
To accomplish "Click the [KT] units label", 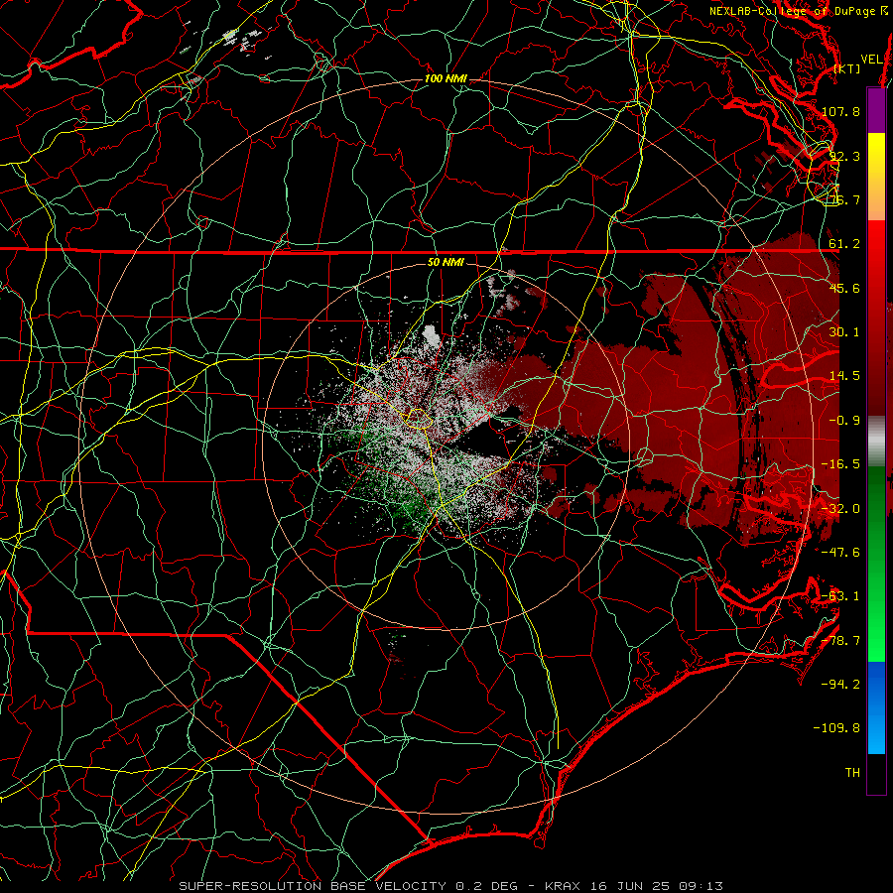I will pyautogui.click(x=847, y=68).
